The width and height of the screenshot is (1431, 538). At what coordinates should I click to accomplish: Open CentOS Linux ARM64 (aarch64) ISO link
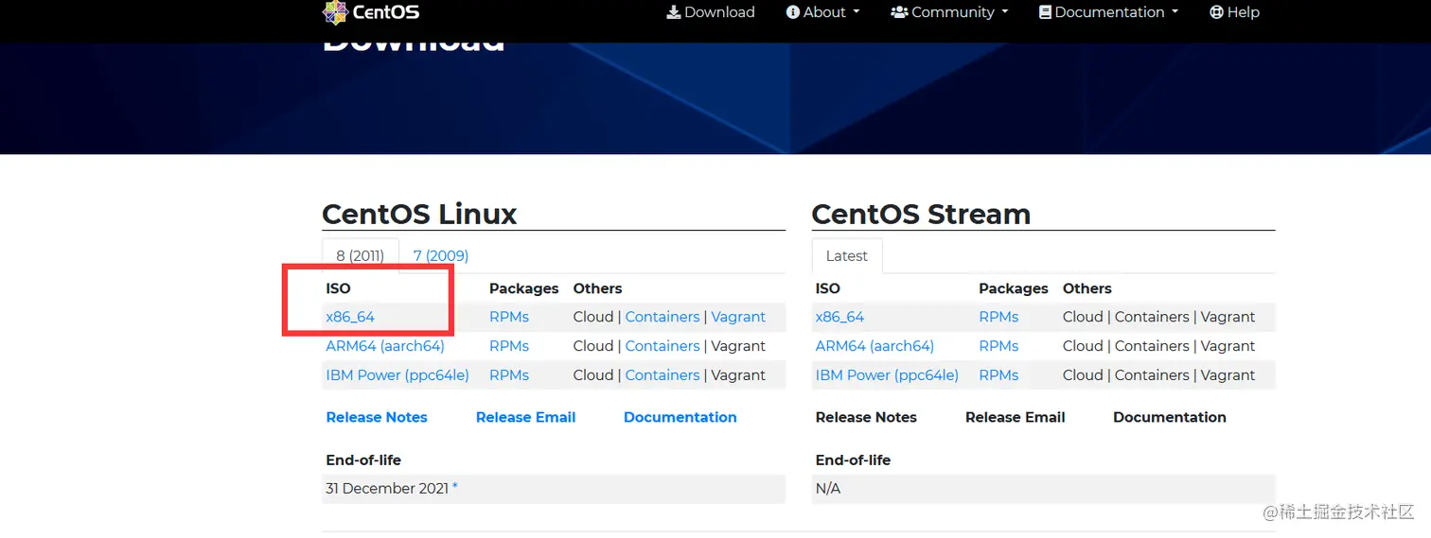coord(385,346)
